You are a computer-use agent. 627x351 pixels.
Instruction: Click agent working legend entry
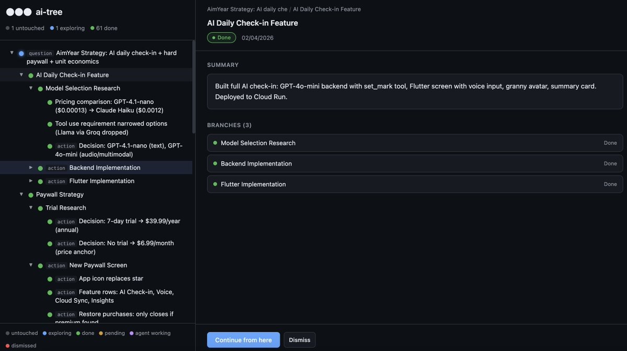pyautogui.click(x=150, y=333)
